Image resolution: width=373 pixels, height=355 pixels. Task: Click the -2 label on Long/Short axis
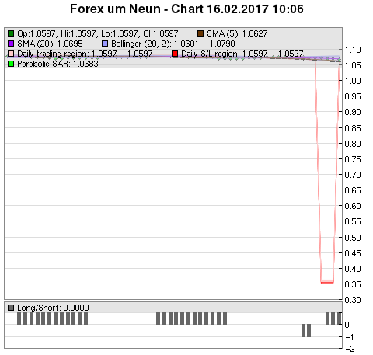(x=350, y=349)
